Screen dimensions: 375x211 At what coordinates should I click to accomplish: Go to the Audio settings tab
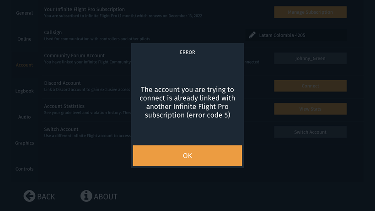click(x=24, y=117)
